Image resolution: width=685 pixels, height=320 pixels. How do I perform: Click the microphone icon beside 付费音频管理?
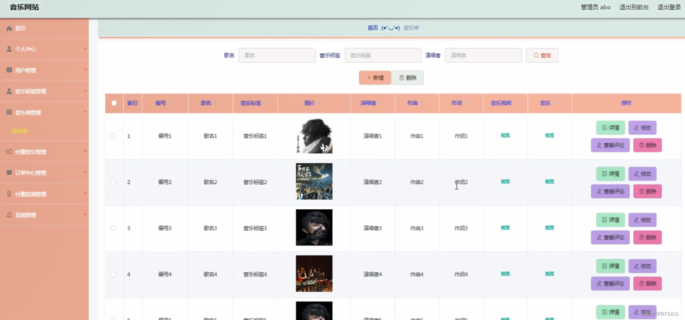pos(9,193)
